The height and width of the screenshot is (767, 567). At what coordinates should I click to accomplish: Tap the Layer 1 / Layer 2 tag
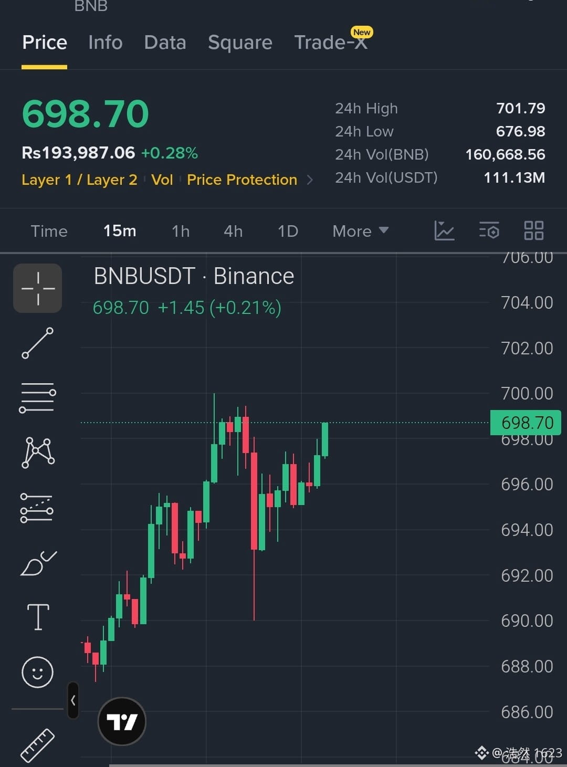[79, 180]
